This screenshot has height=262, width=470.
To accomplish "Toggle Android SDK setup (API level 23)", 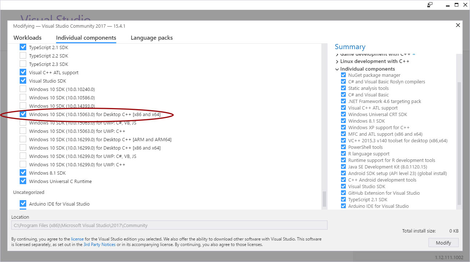I will pos(343,174).
